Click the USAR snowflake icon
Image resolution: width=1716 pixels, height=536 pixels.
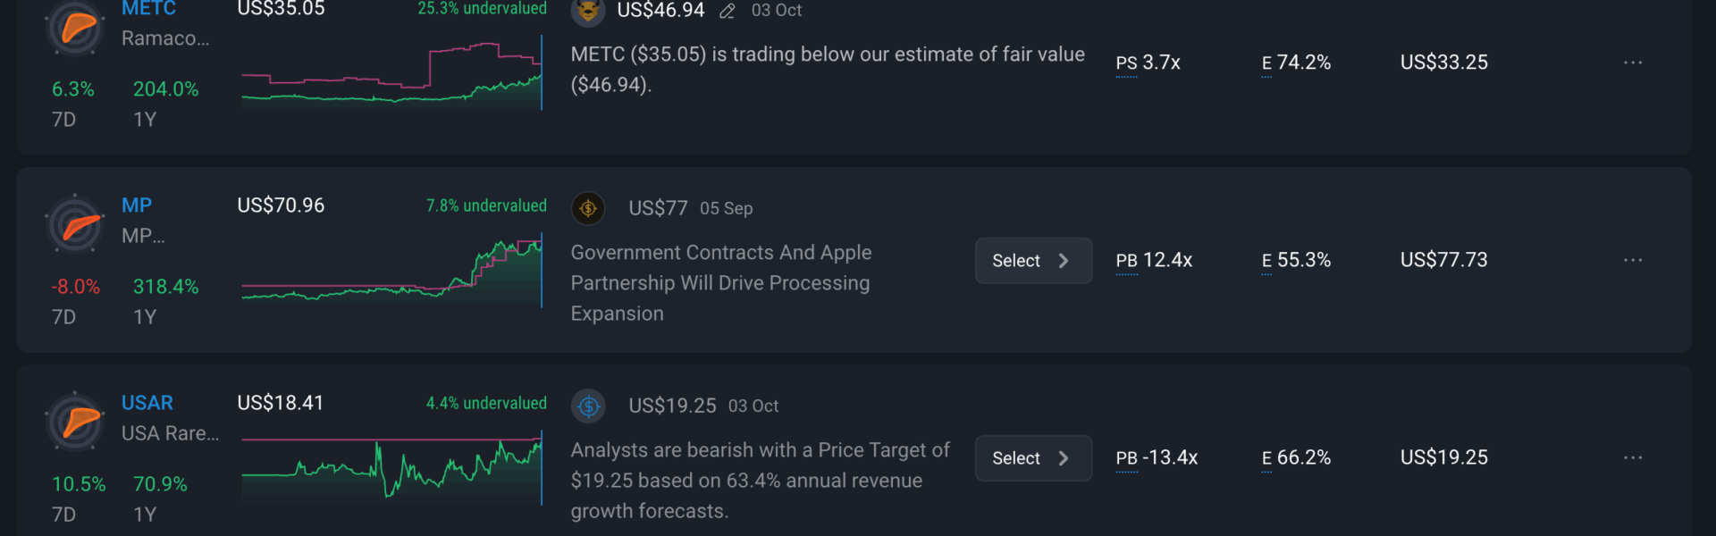pyautogui.click(x=75, y=422)
